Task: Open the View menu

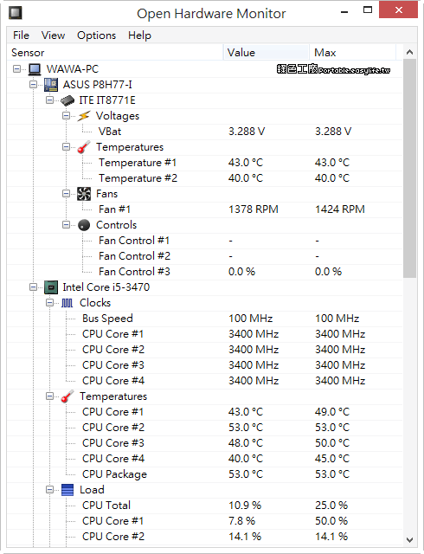Action: click(53, 35)
